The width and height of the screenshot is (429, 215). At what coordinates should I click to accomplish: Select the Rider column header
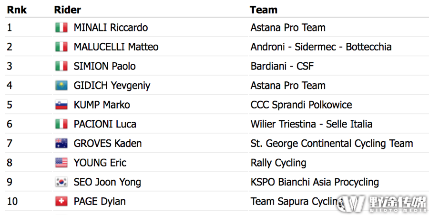[x=67, y=10]
